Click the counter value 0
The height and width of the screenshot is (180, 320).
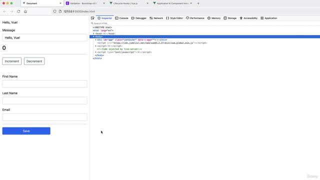[x=4, y=48]
